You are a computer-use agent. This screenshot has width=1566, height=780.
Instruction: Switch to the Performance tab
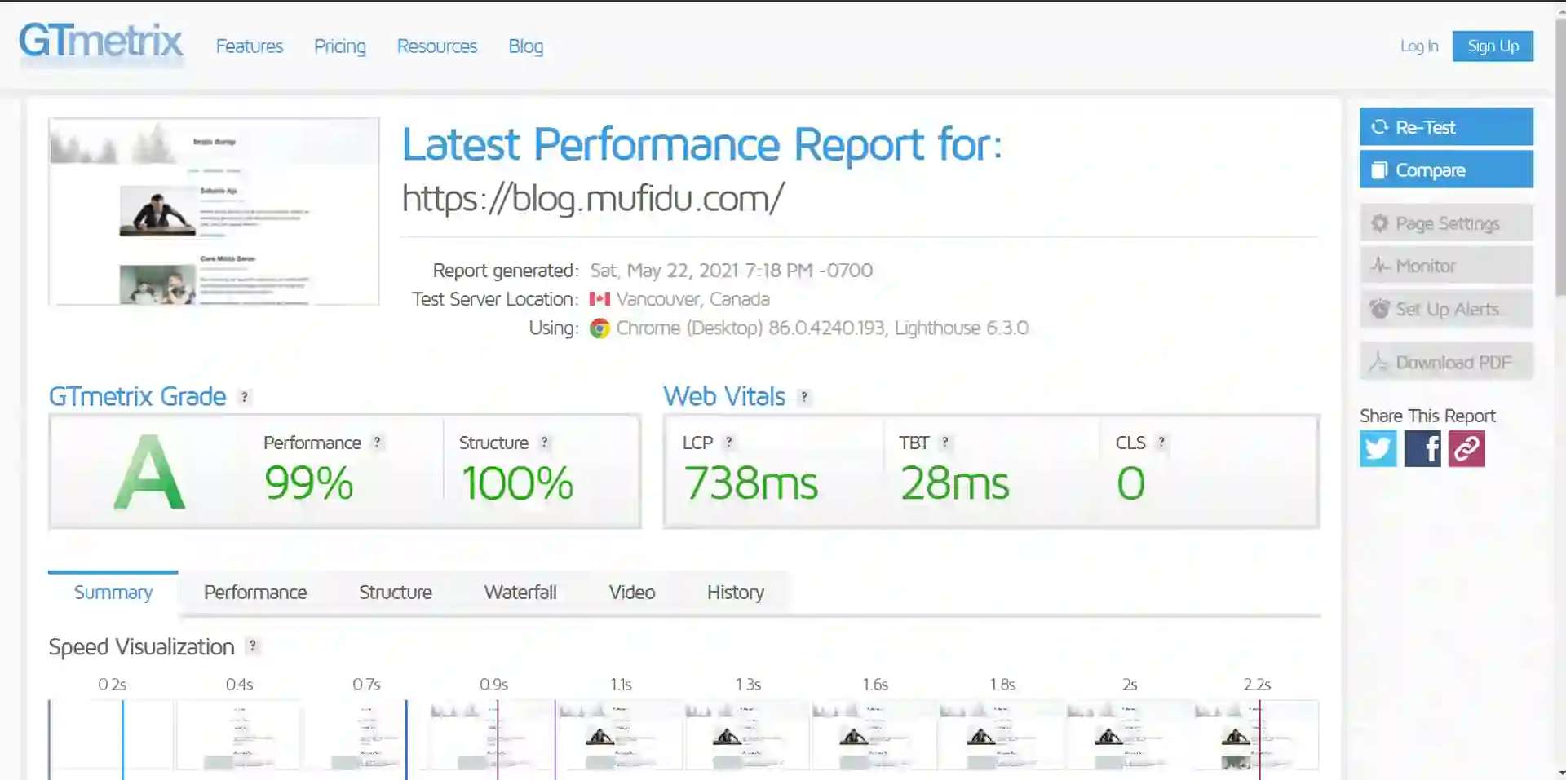click(x=255, y=593)
